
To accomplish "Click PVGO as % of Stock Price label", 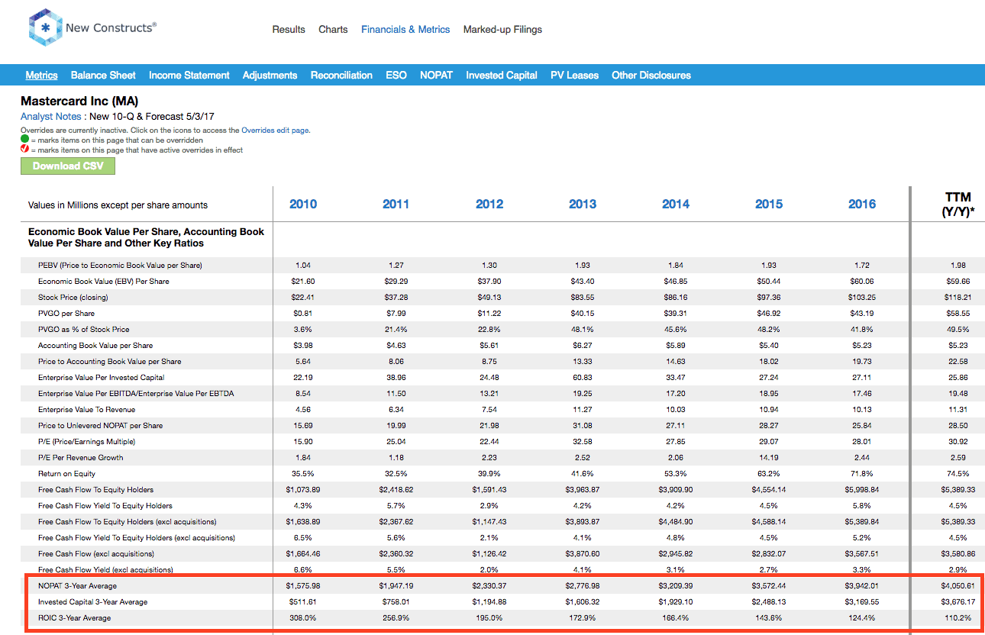I will tap(84, 330).
